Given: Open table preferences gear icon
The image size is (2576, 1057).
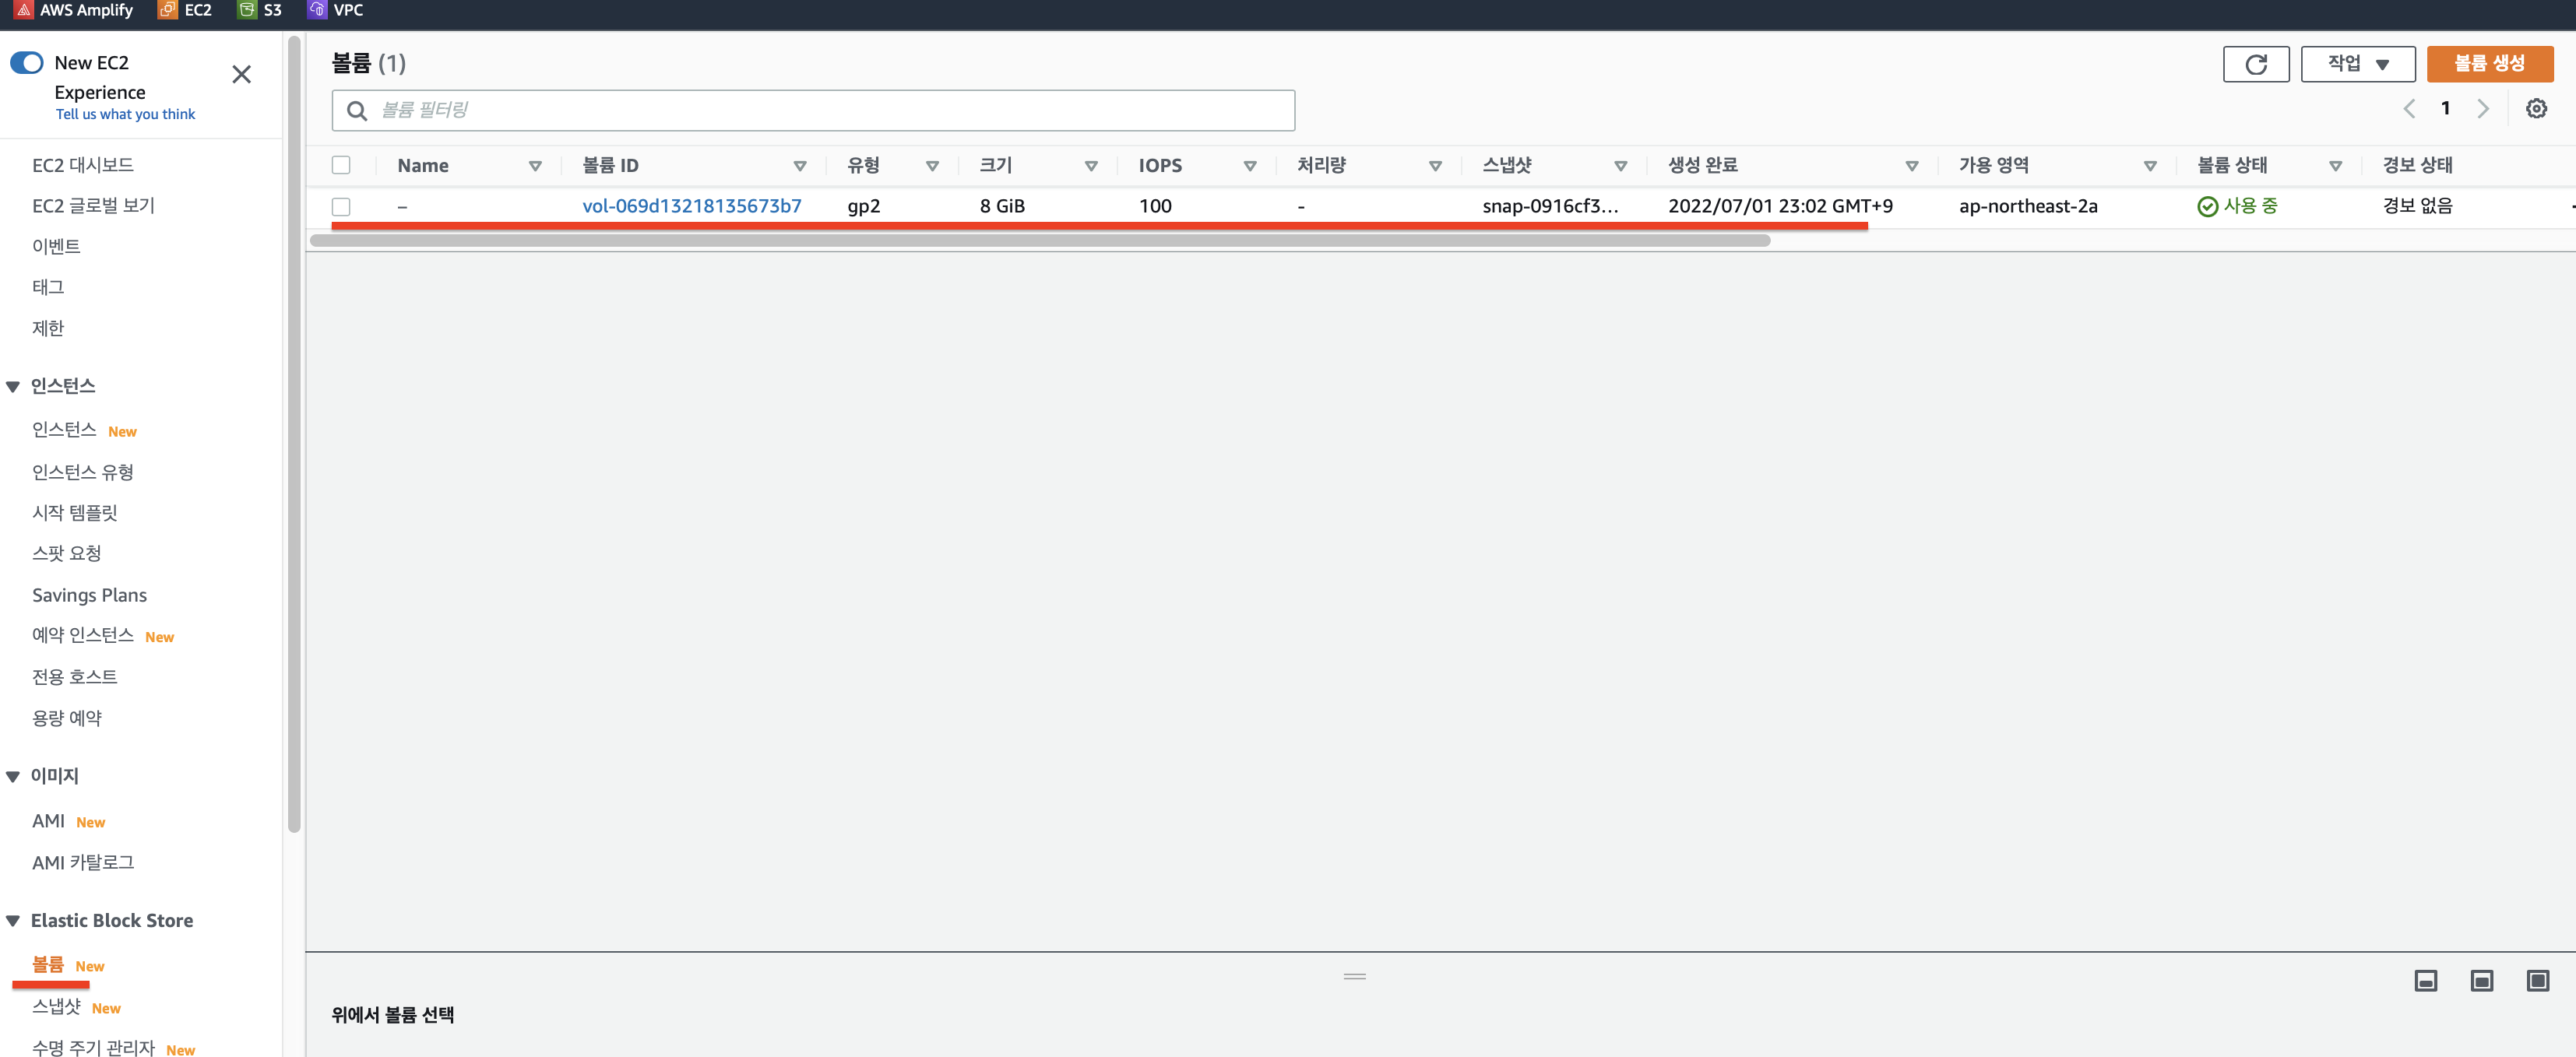Looking at the screenshot, I should 2536,109.
